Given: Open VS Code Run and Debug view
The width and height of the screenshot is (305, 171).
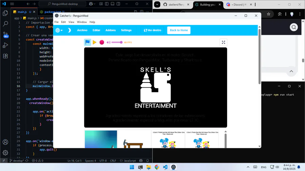Looking at the screenshot, I should pyautogui.click(x=5, y=45).
